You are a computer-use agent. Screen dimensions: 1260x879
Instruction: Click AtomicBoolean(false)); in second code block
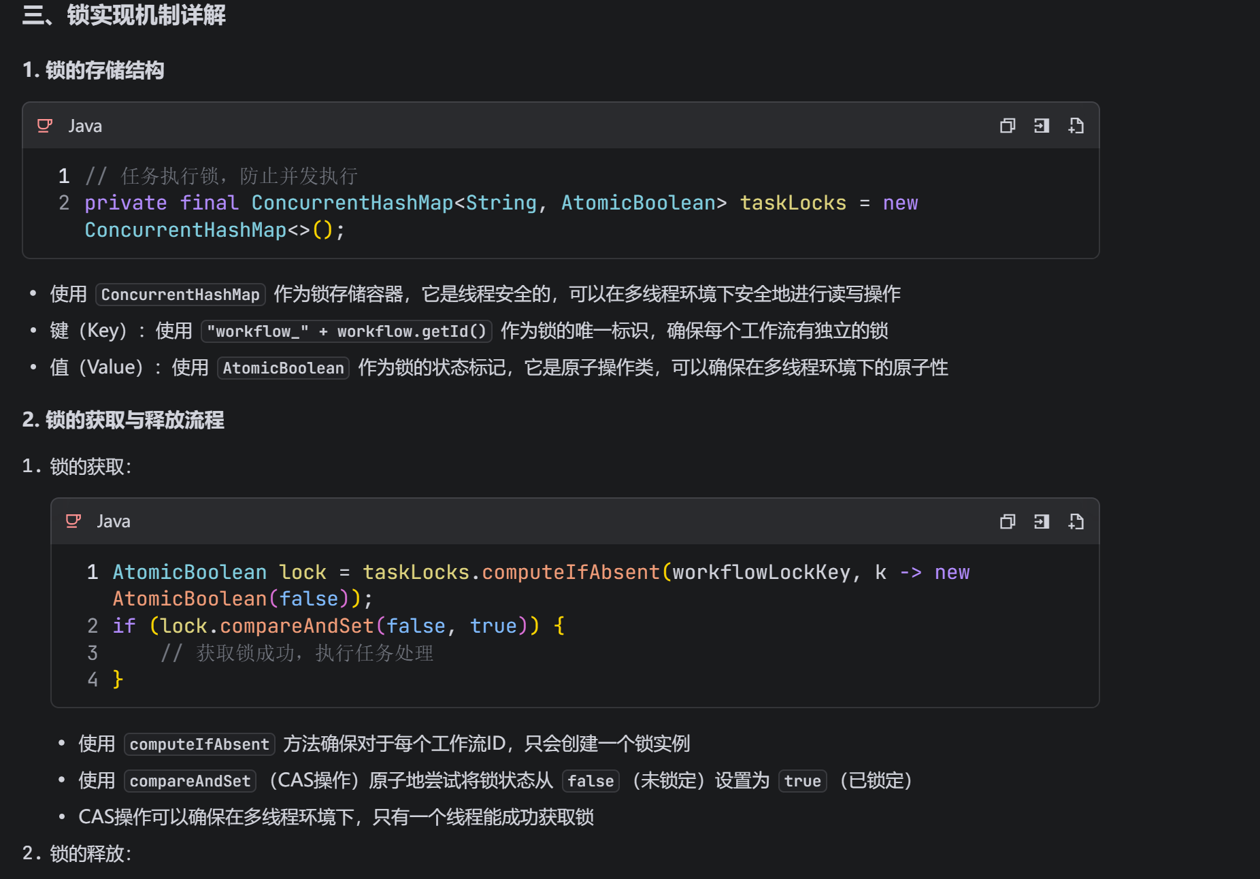[243, 599]
